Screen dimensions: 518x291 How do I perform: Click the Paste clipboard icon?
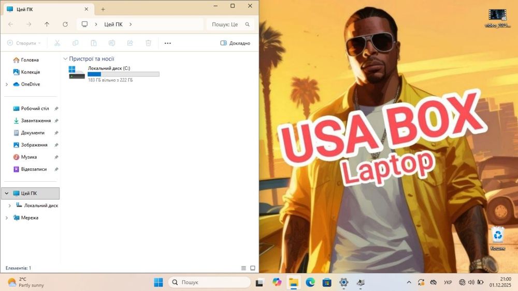point(93,43)
